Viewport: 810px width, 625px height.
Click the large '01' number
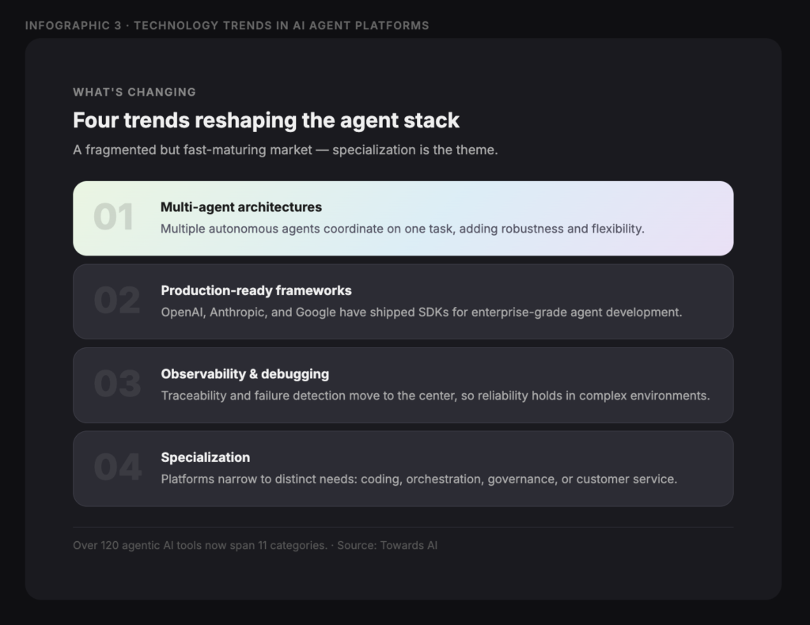114,217
